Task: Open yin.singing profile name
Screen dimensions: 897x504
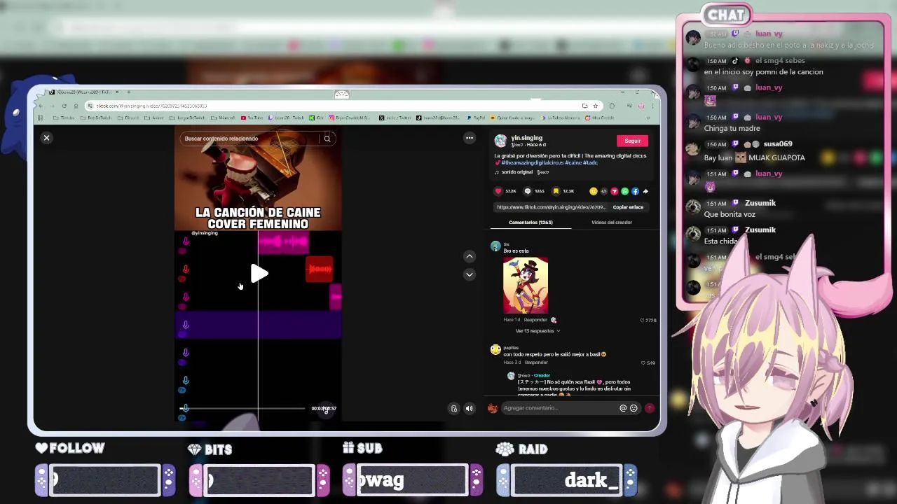Action: tap(526, 138)
